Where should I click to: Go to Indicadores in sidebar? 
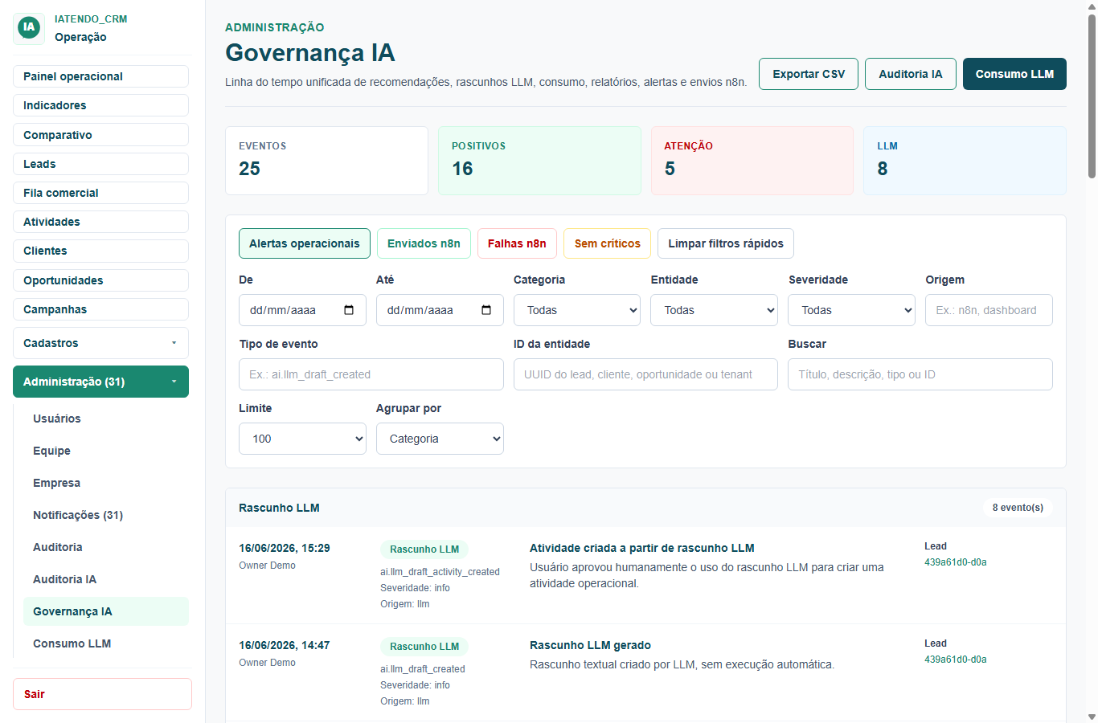click(100, 105)
